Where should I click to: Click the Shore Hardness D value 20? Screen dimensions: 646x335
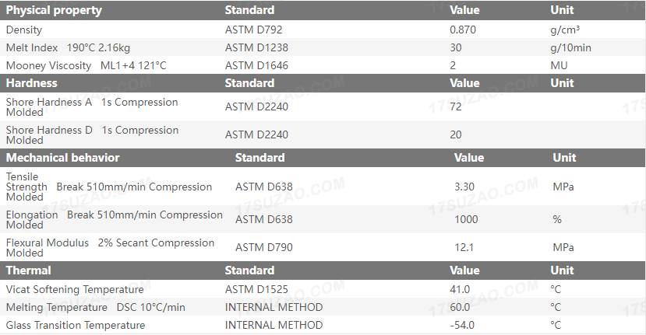click(x=456, y=135)
